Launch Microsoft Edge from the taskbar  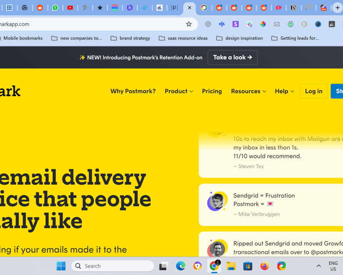point(180,266)
